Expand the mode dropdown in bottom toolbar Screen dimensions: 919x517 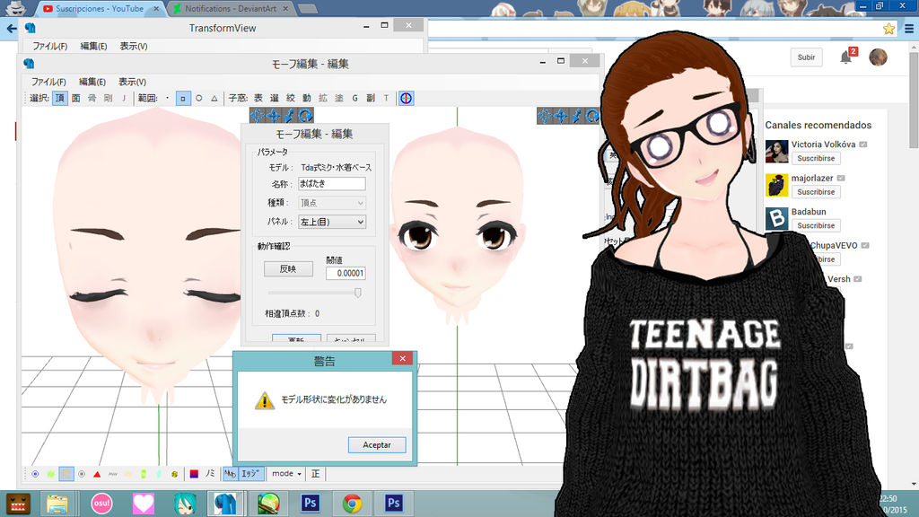[x=286, y=473]
